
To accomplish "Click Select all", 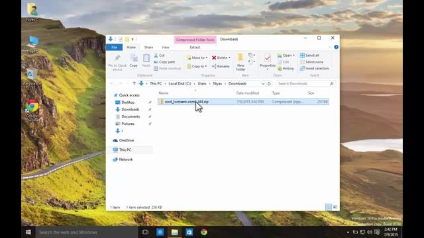I will pos(309,56).
